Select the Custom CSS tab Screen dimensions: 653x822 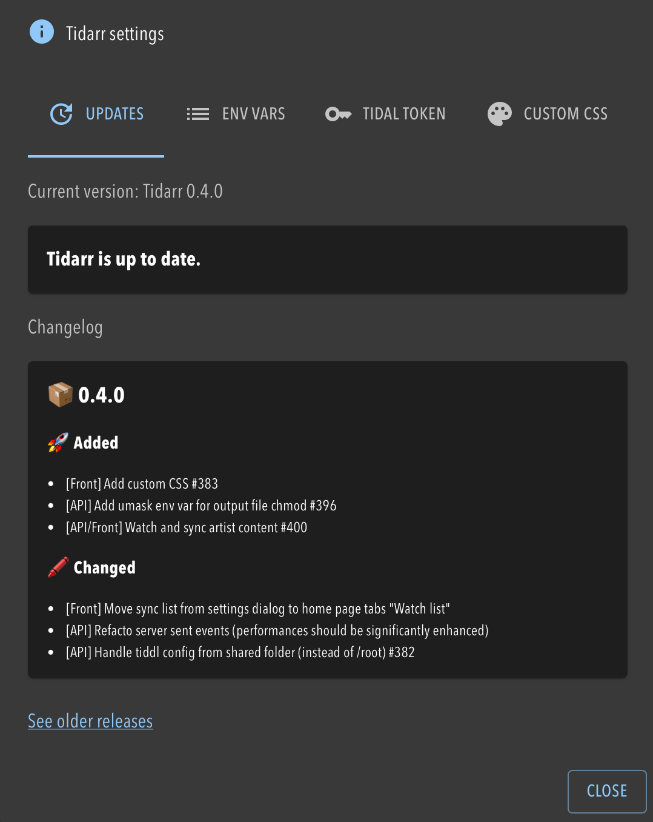tap(565, 114)
